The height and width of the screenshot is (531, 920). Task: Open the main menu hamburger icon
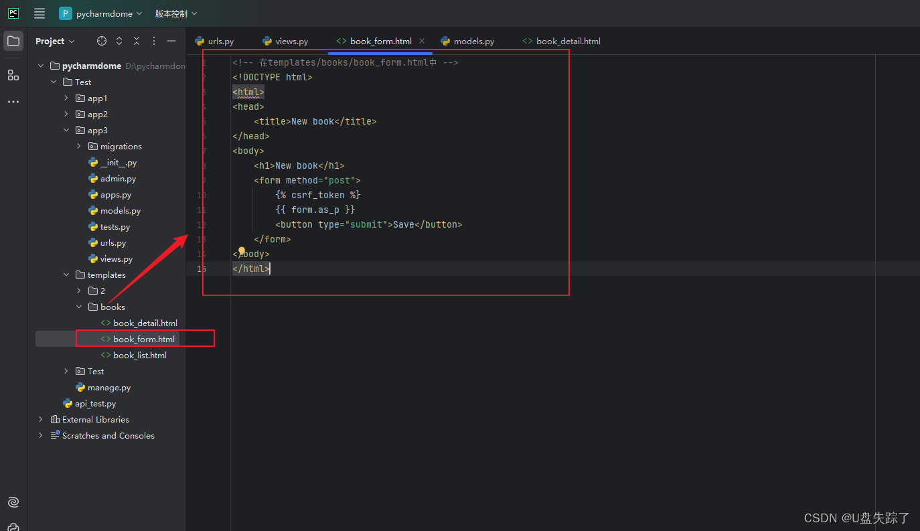[39, 13]
